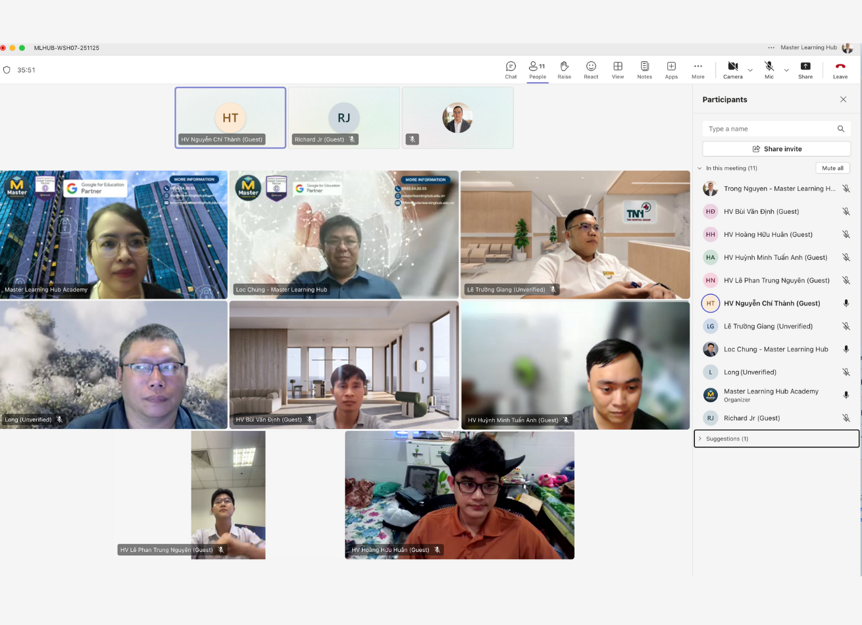The image size is (862, 625).
Task: Click the More options ellipsis in toolbar
Action: (698, 70)
